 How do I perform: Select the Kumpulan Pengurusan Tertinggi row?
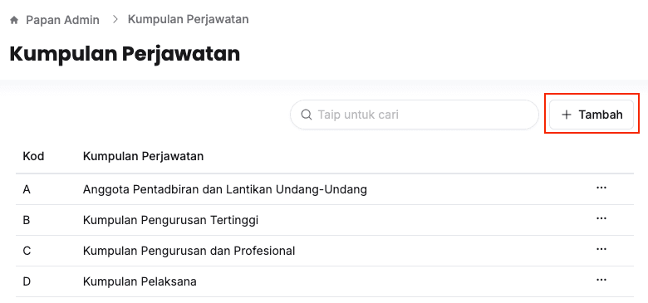click(325, 220)
